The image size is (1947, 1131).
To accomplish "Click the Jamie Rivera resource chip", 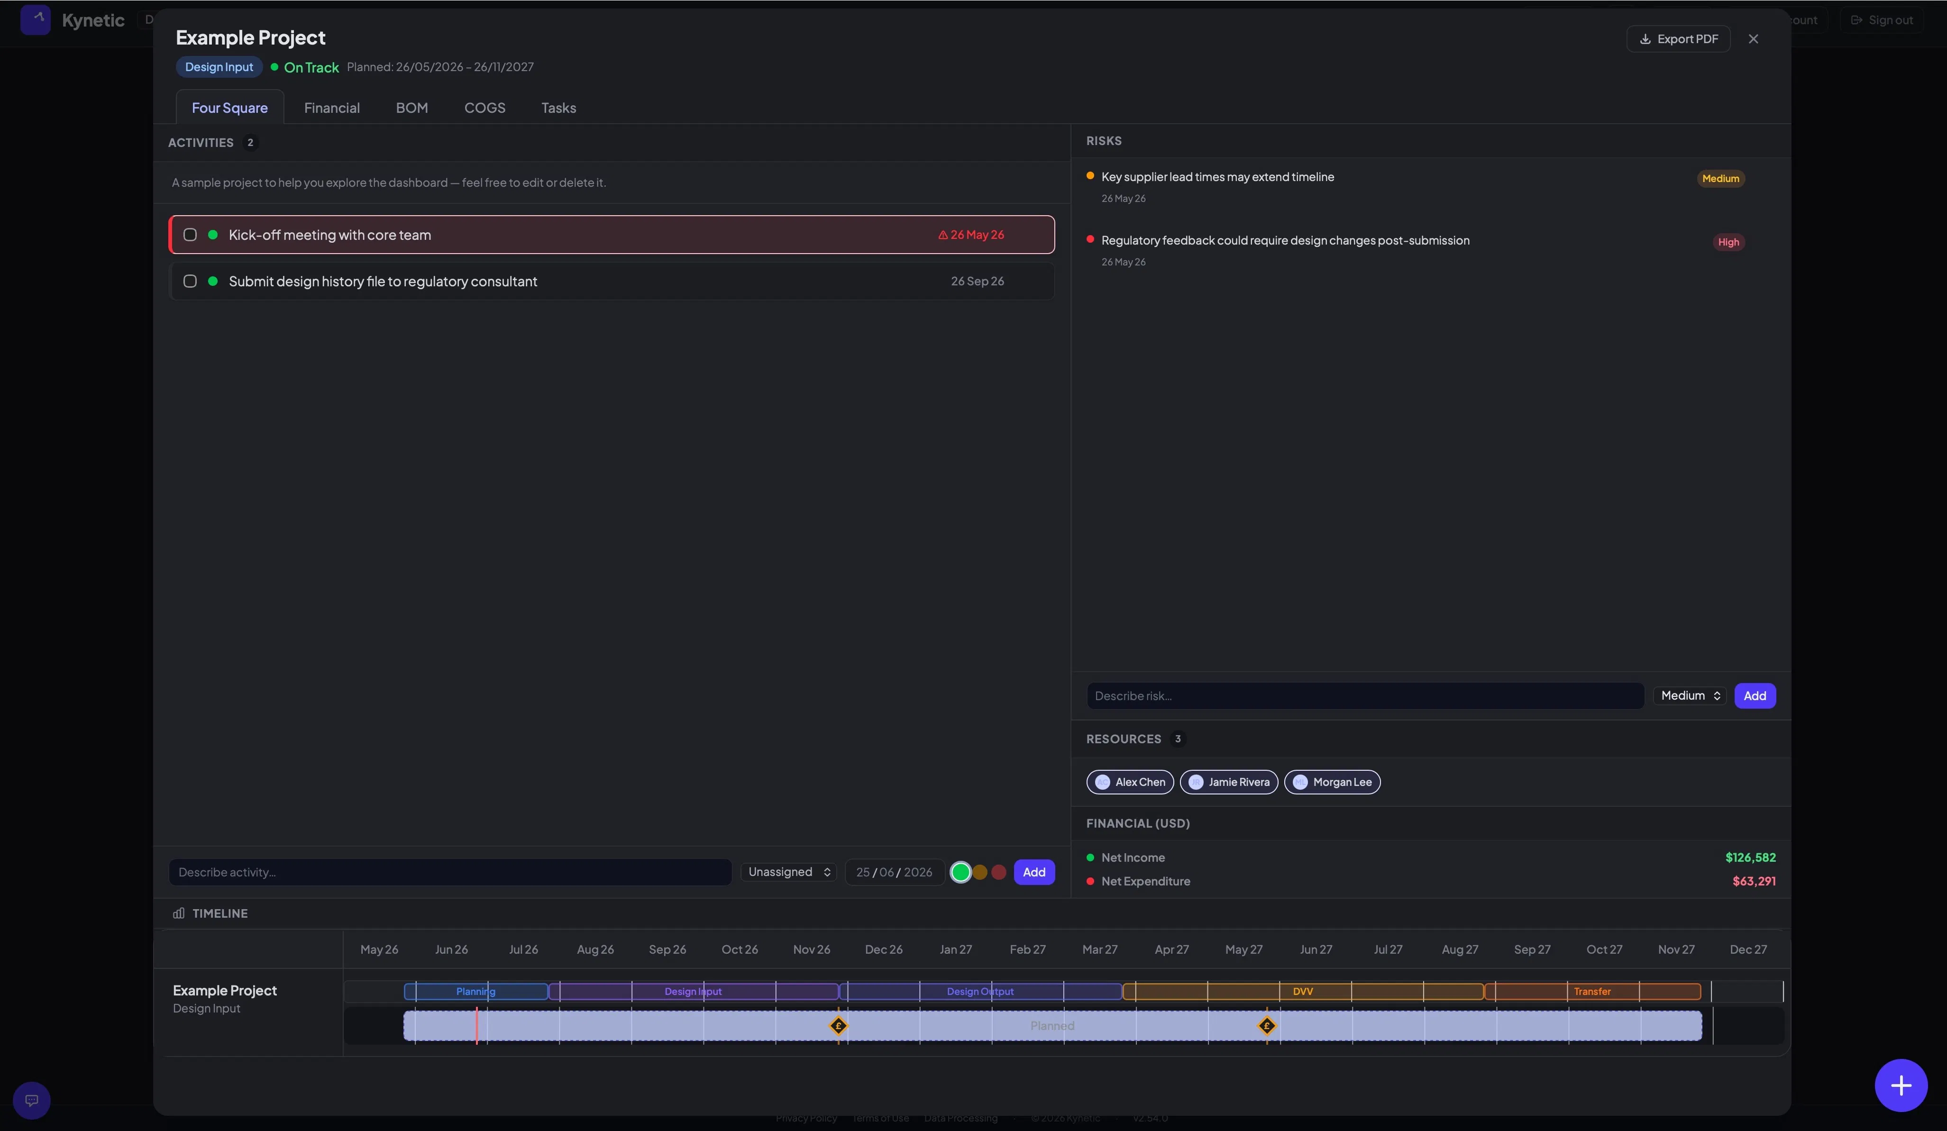I will pos(1228,782).
